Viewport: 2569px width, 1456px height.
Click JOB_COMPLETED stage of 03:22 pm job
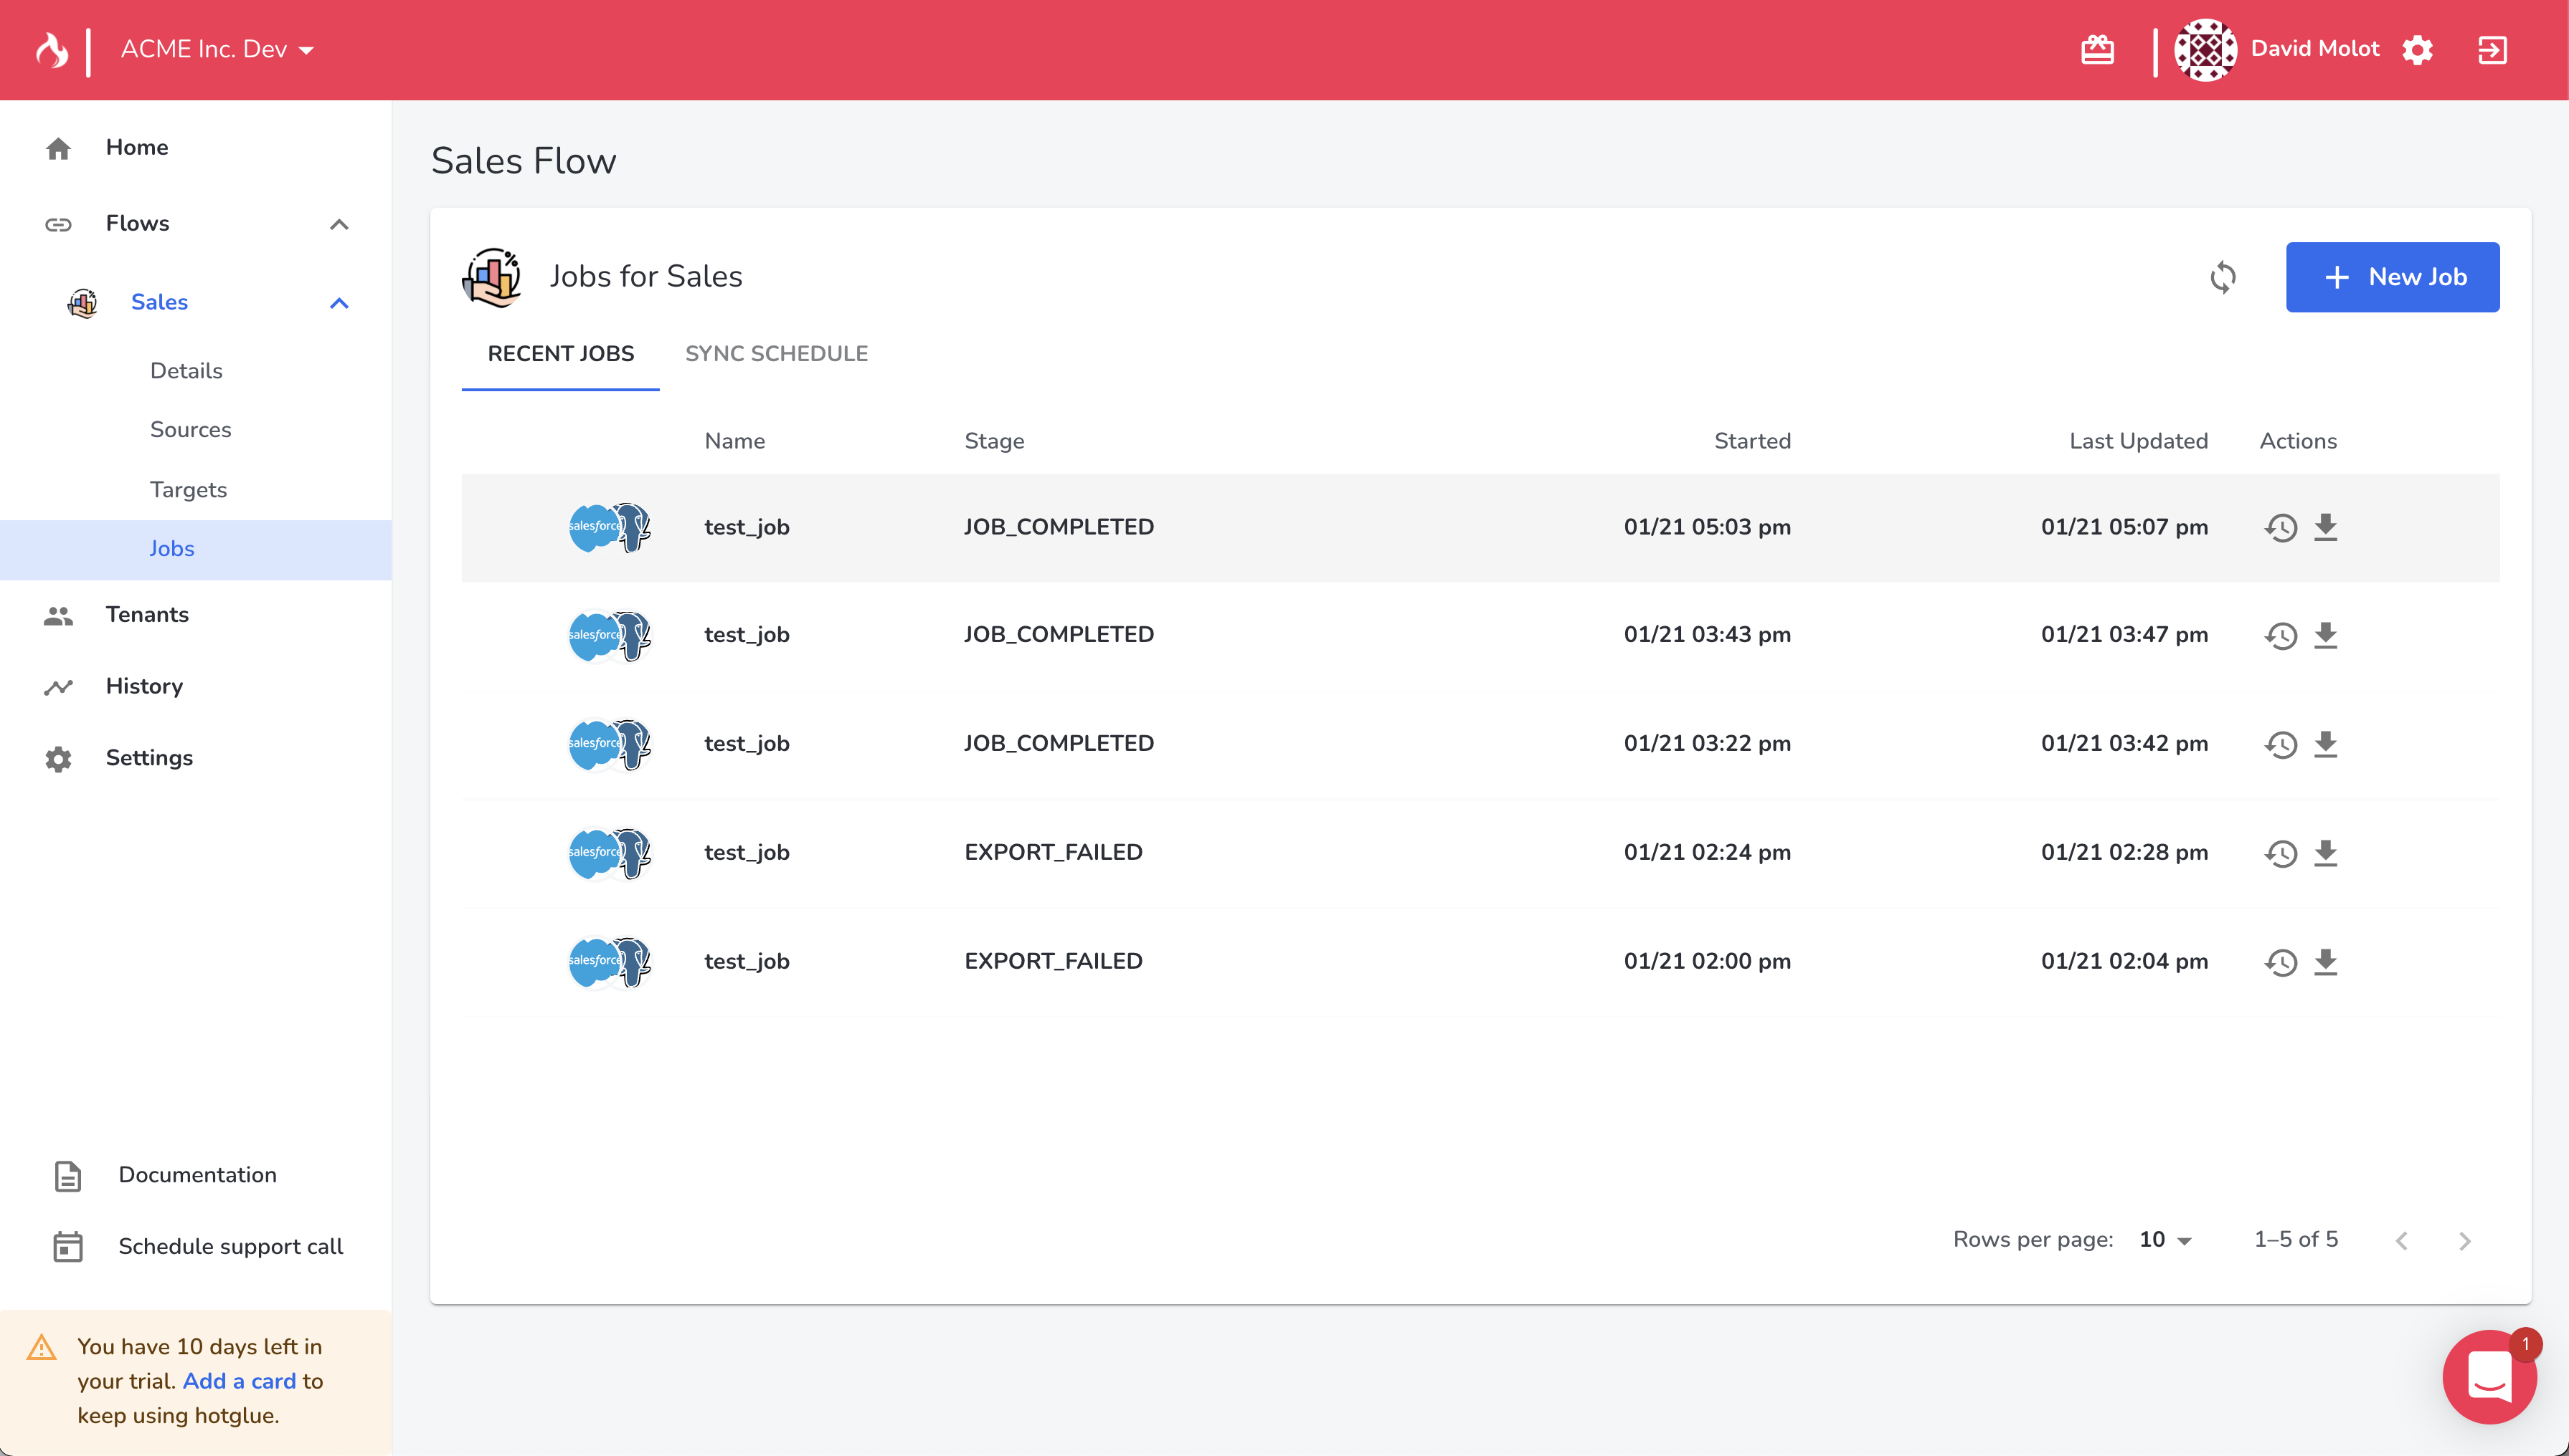pos(1059,743)
